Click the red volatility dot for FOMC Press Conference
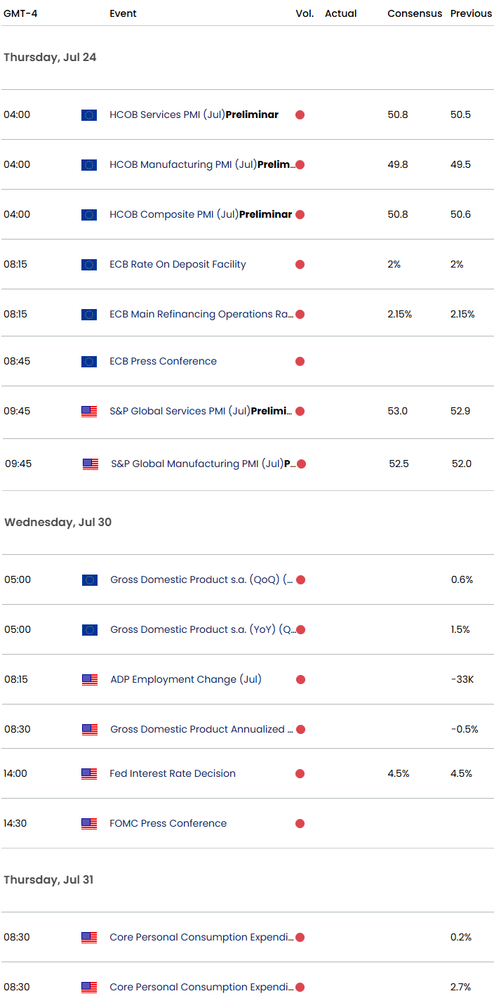This screenshot has height=996, width=494. click(x=300, y=824)
